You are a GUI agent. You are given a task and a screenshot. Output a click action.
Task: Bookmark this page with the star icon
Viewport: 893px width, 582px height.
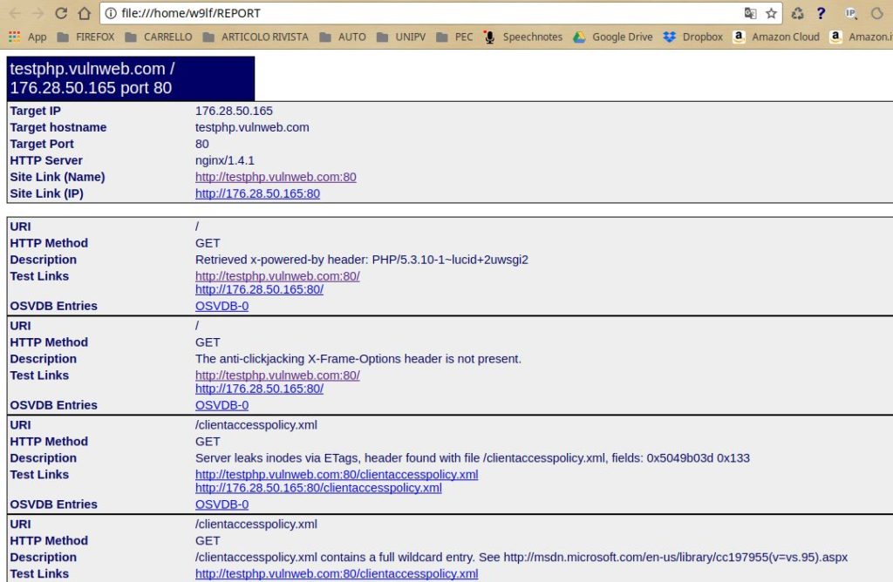point(771,13)
